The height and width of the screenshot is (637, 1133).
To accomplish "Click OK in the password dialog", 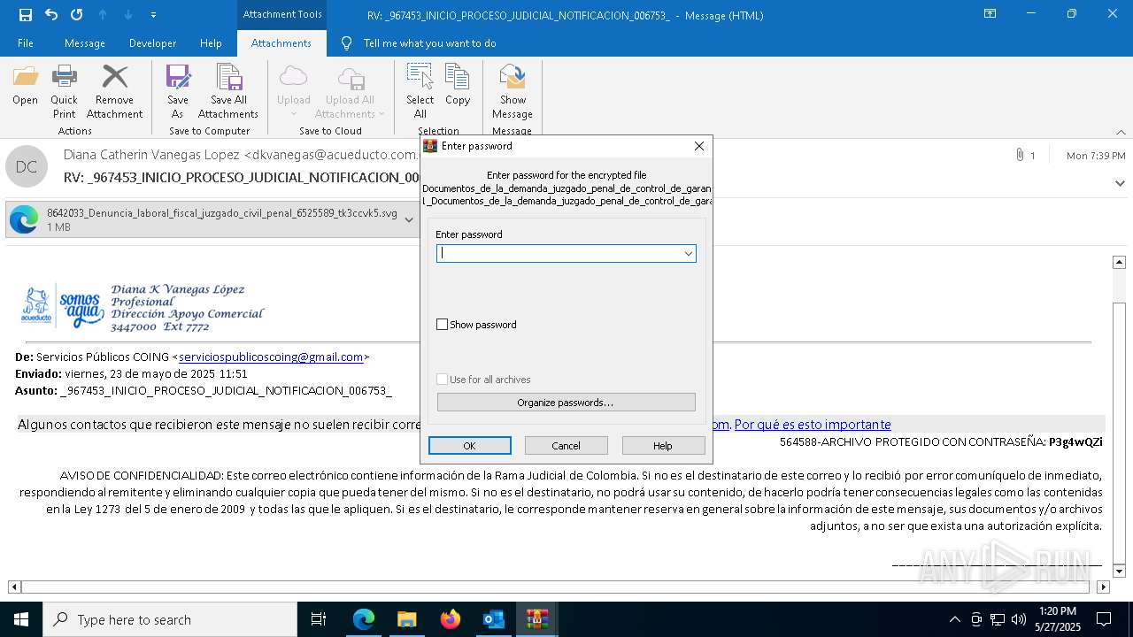I will (470, 446).
